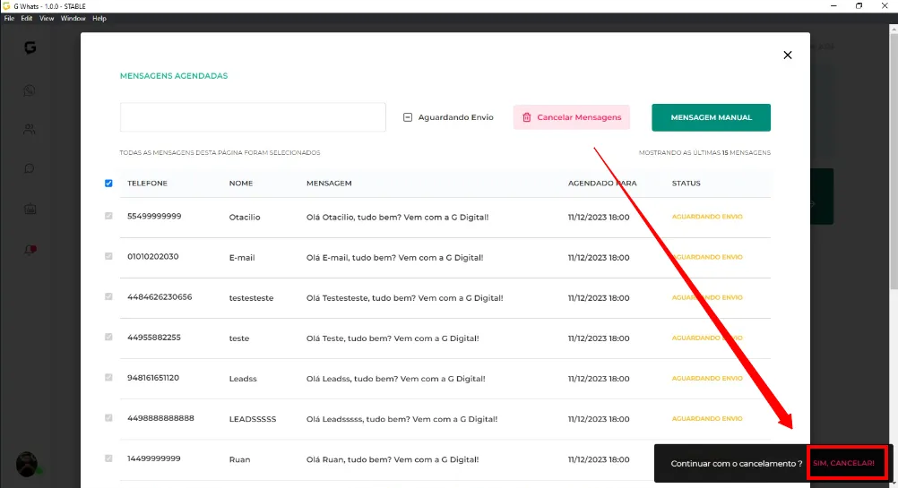Screen dimensions: 898x488
Task: Select the phone number 948161651120
Action: click(x=153, y=378)
